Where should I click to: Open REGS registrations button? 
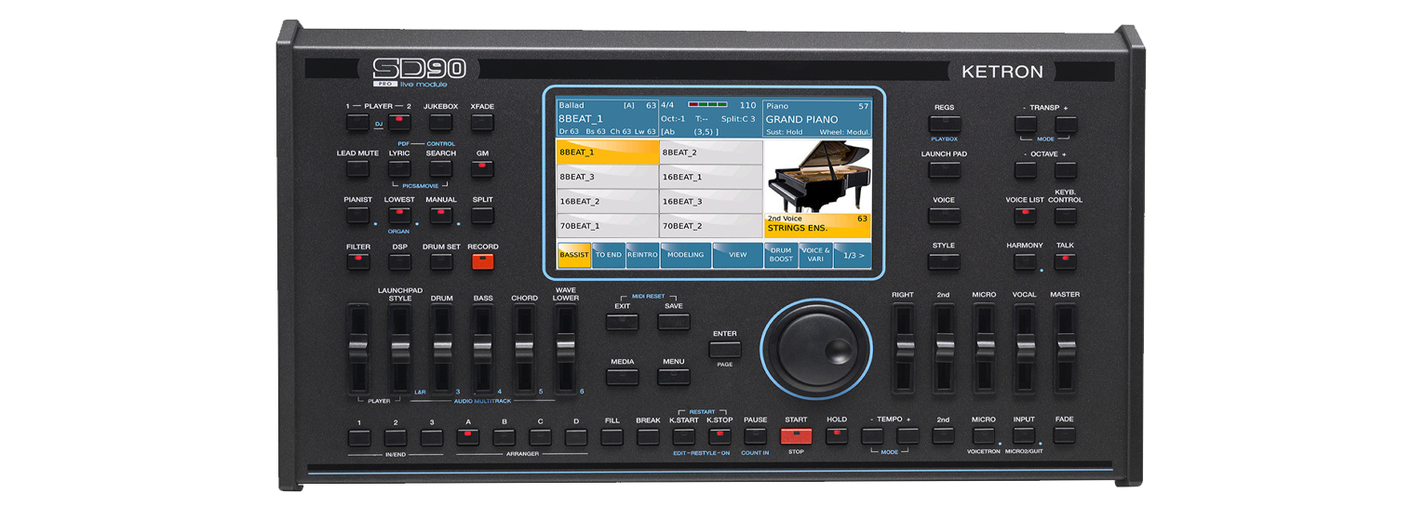pyautogui.click(x=944, y=124)
